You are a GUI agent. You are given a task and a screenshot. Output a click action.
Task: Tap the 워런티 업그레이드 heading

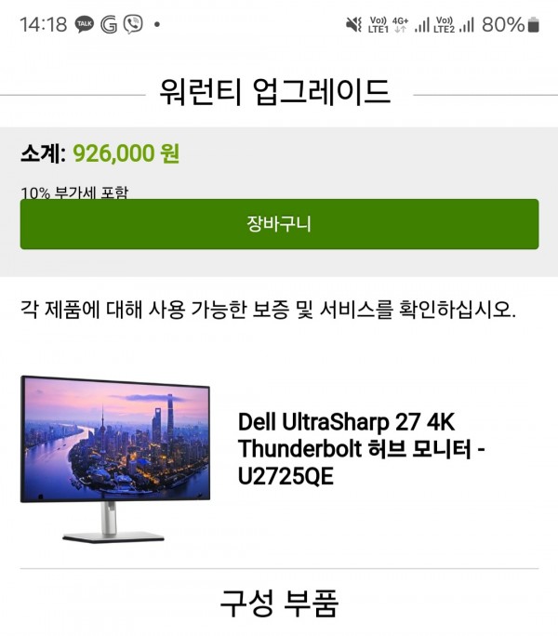pos(275,92)
